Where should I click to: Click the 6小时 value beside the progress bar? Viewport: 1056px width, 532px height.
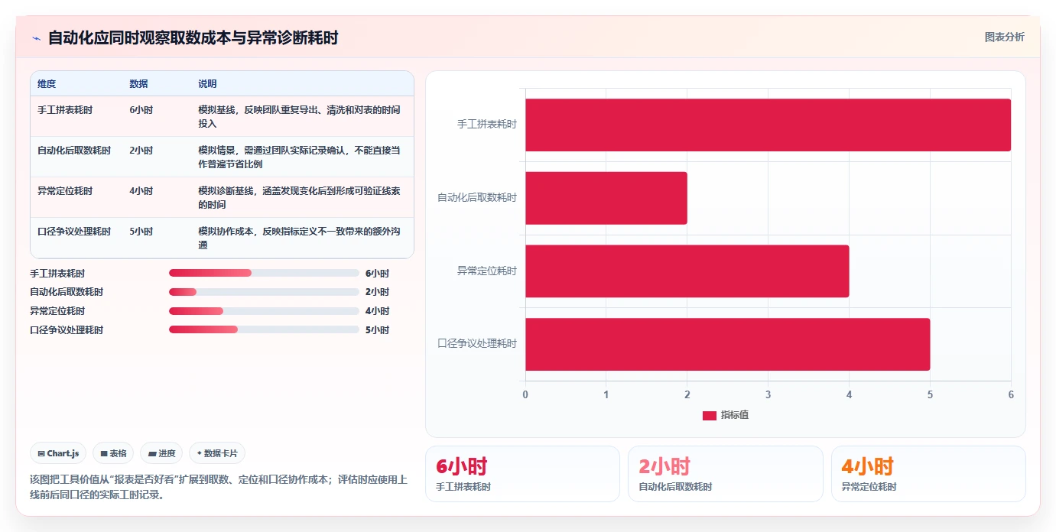coord(377,273)
